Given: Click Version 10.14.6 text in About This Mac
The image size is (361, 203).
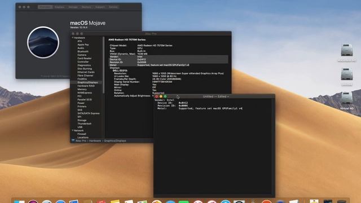Looking at the screenshot, I should [x=79, y=28].
